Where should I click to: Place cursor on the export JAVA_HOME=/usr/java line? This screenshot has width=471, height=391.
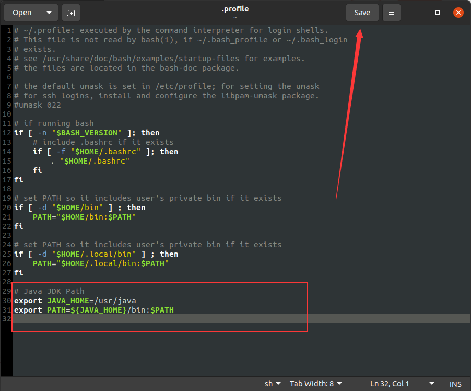pos(75,301)
